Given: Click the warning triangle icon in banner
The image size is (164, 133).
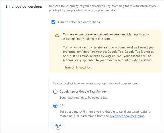Looking at the screenshot, I should tap(57, 35).
